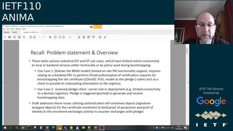
Task: Select the arrow Selection tool
Action: coord(50,37)
